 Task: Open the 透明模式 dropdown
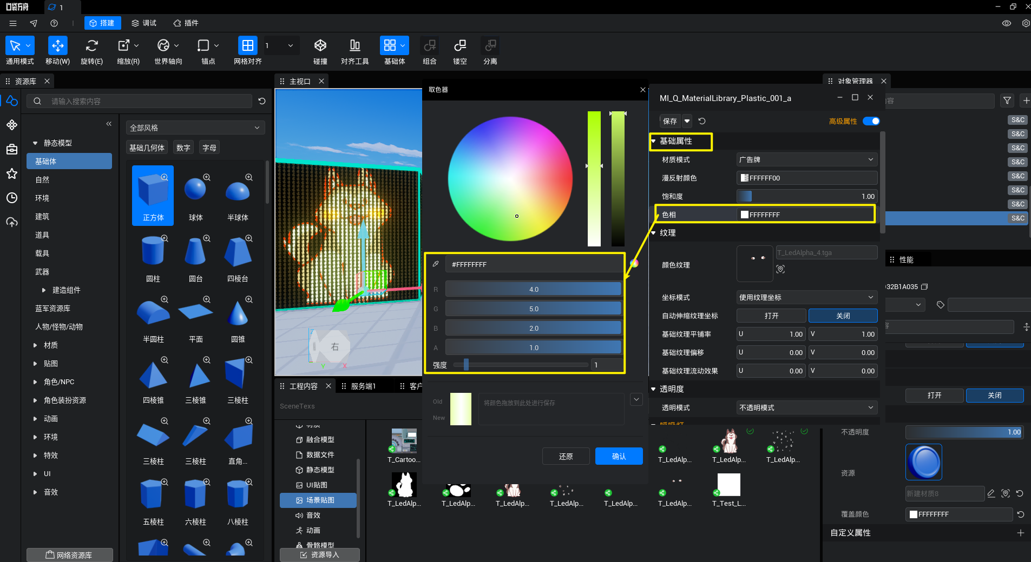[806, 407]
